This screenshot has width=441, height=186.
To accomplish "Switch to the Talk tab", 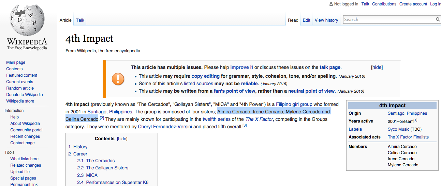I will (80, 20).
